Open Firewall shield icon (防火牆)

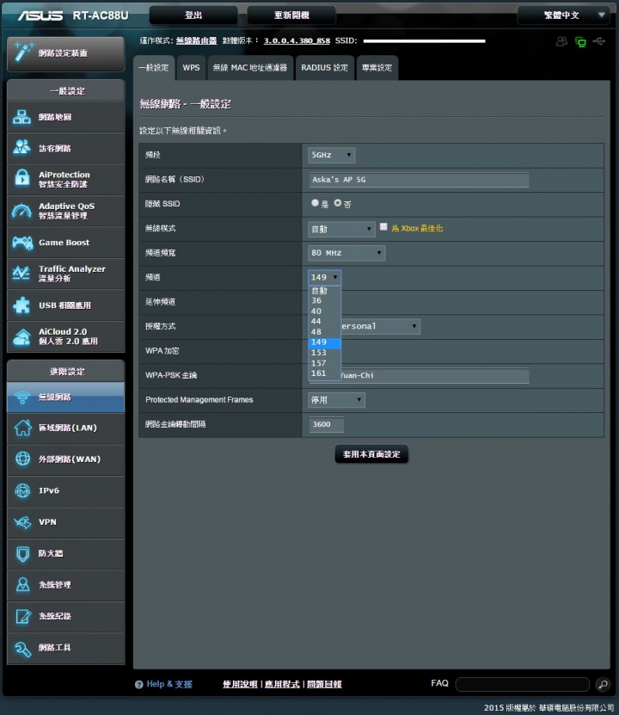pyautogui.click(x=22, y=553)
